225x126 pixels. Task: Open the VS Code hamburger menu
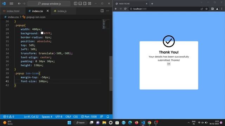(11, 3)
